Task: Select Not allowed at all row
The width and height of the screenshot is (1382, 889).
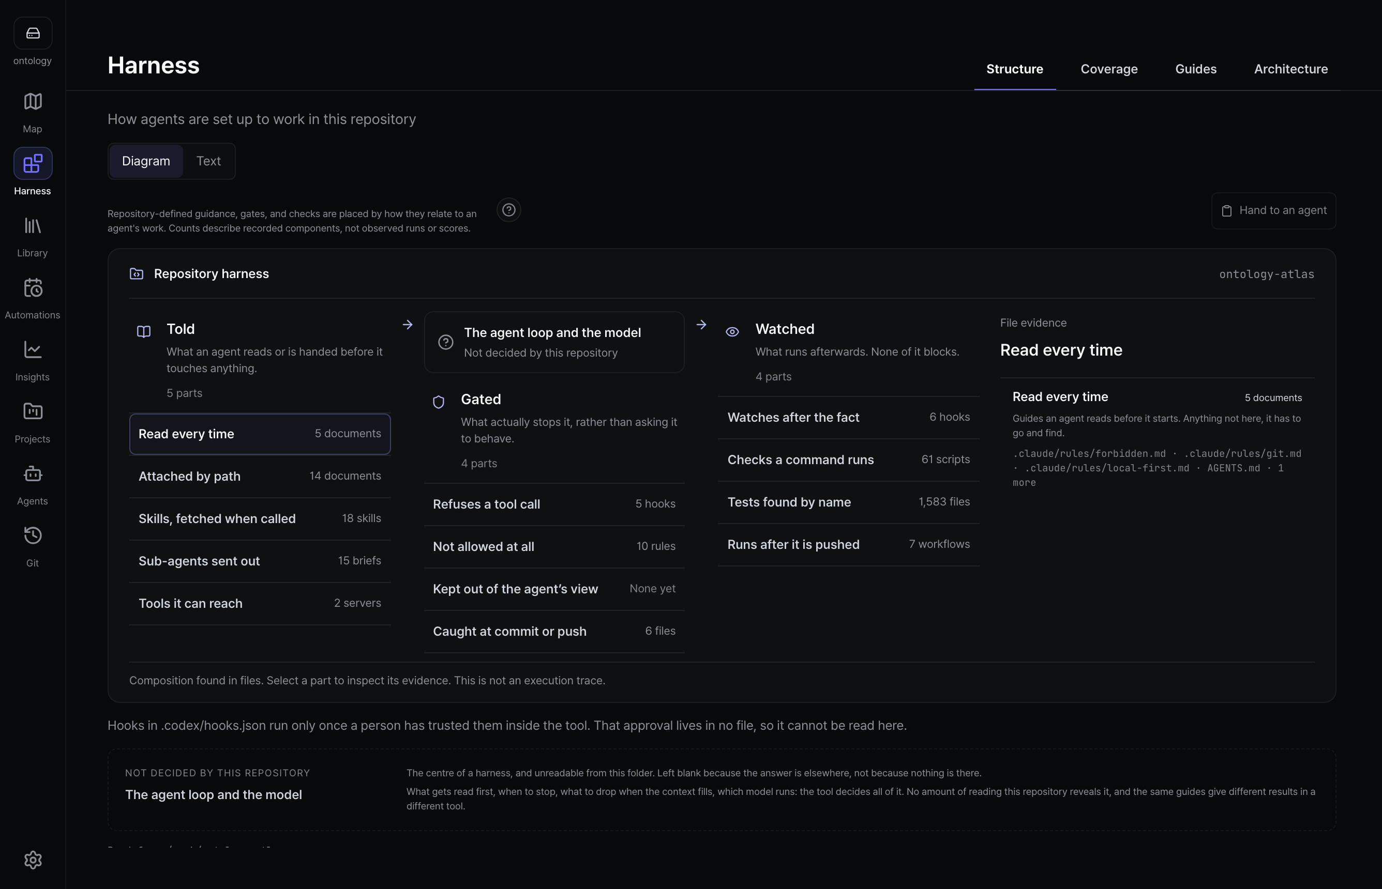Action: 554,547
